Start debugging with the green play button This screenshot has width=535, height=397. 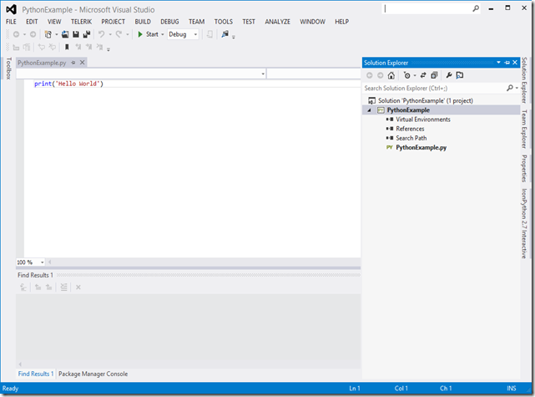(x=140, y=34)
